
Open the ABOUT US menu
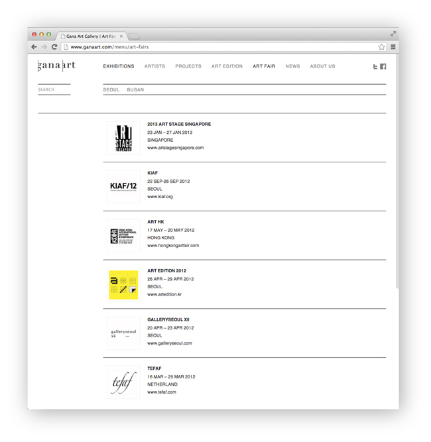[x=322, y=66]
